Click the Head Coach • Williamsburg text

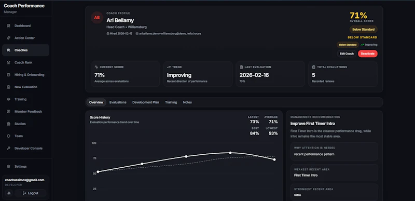127,27
